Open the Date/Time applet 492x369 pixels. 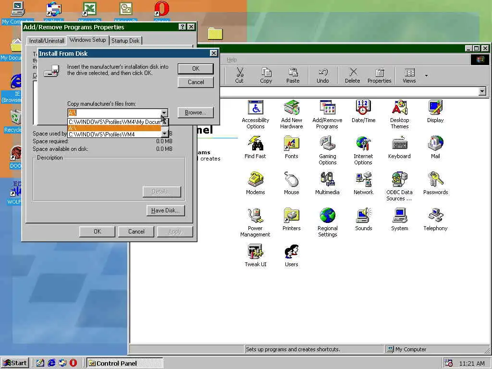[x=363, y=111]
